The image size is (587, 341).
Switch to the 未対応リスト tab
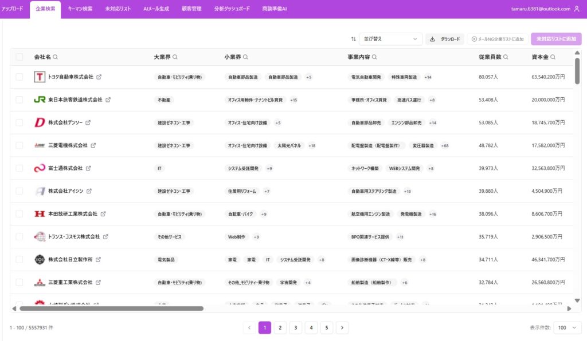coord(118,9)
